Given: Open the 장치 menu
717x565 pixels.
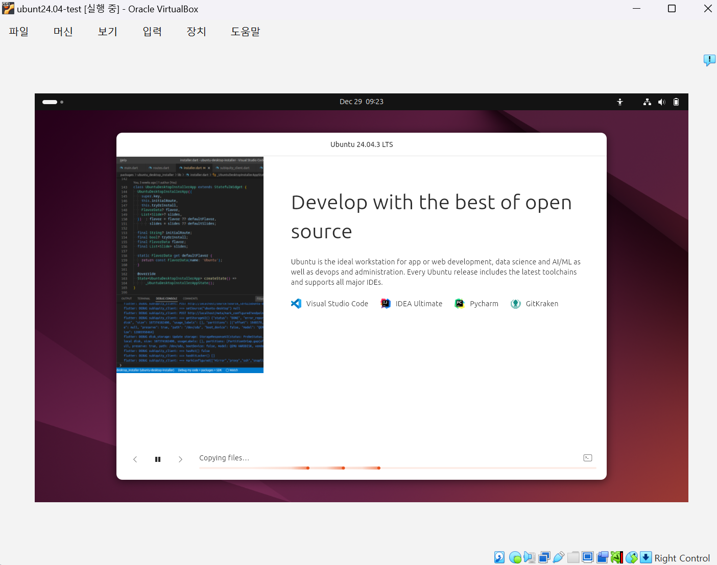Looking at the screenshot, I should pyautogui.click(x=197, y=32).
